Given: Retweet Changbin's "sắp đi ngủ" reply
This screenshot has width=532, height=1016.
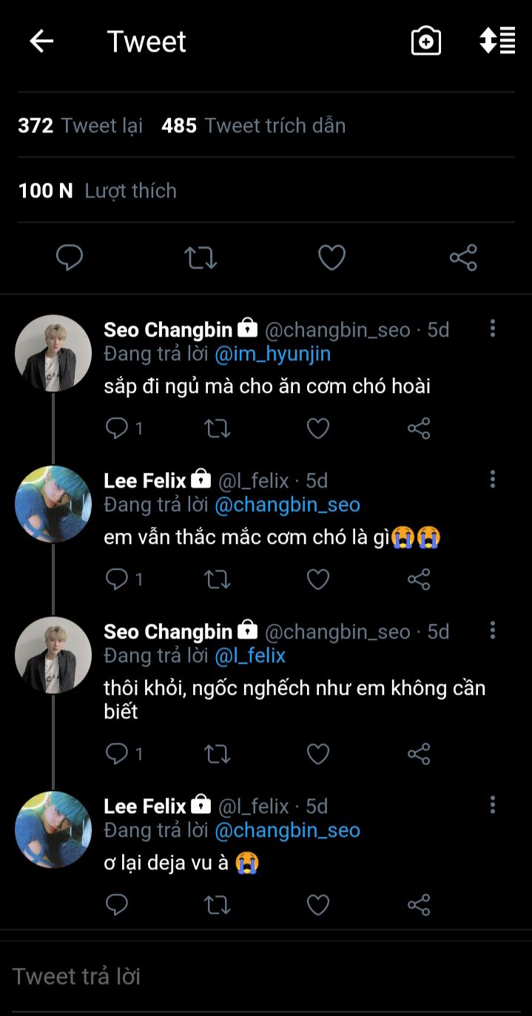Looking at the screenshot, I should (218, 428).
